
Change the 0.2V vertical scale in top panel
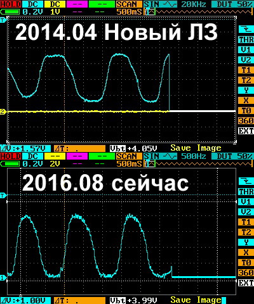[x=32, y=12]
